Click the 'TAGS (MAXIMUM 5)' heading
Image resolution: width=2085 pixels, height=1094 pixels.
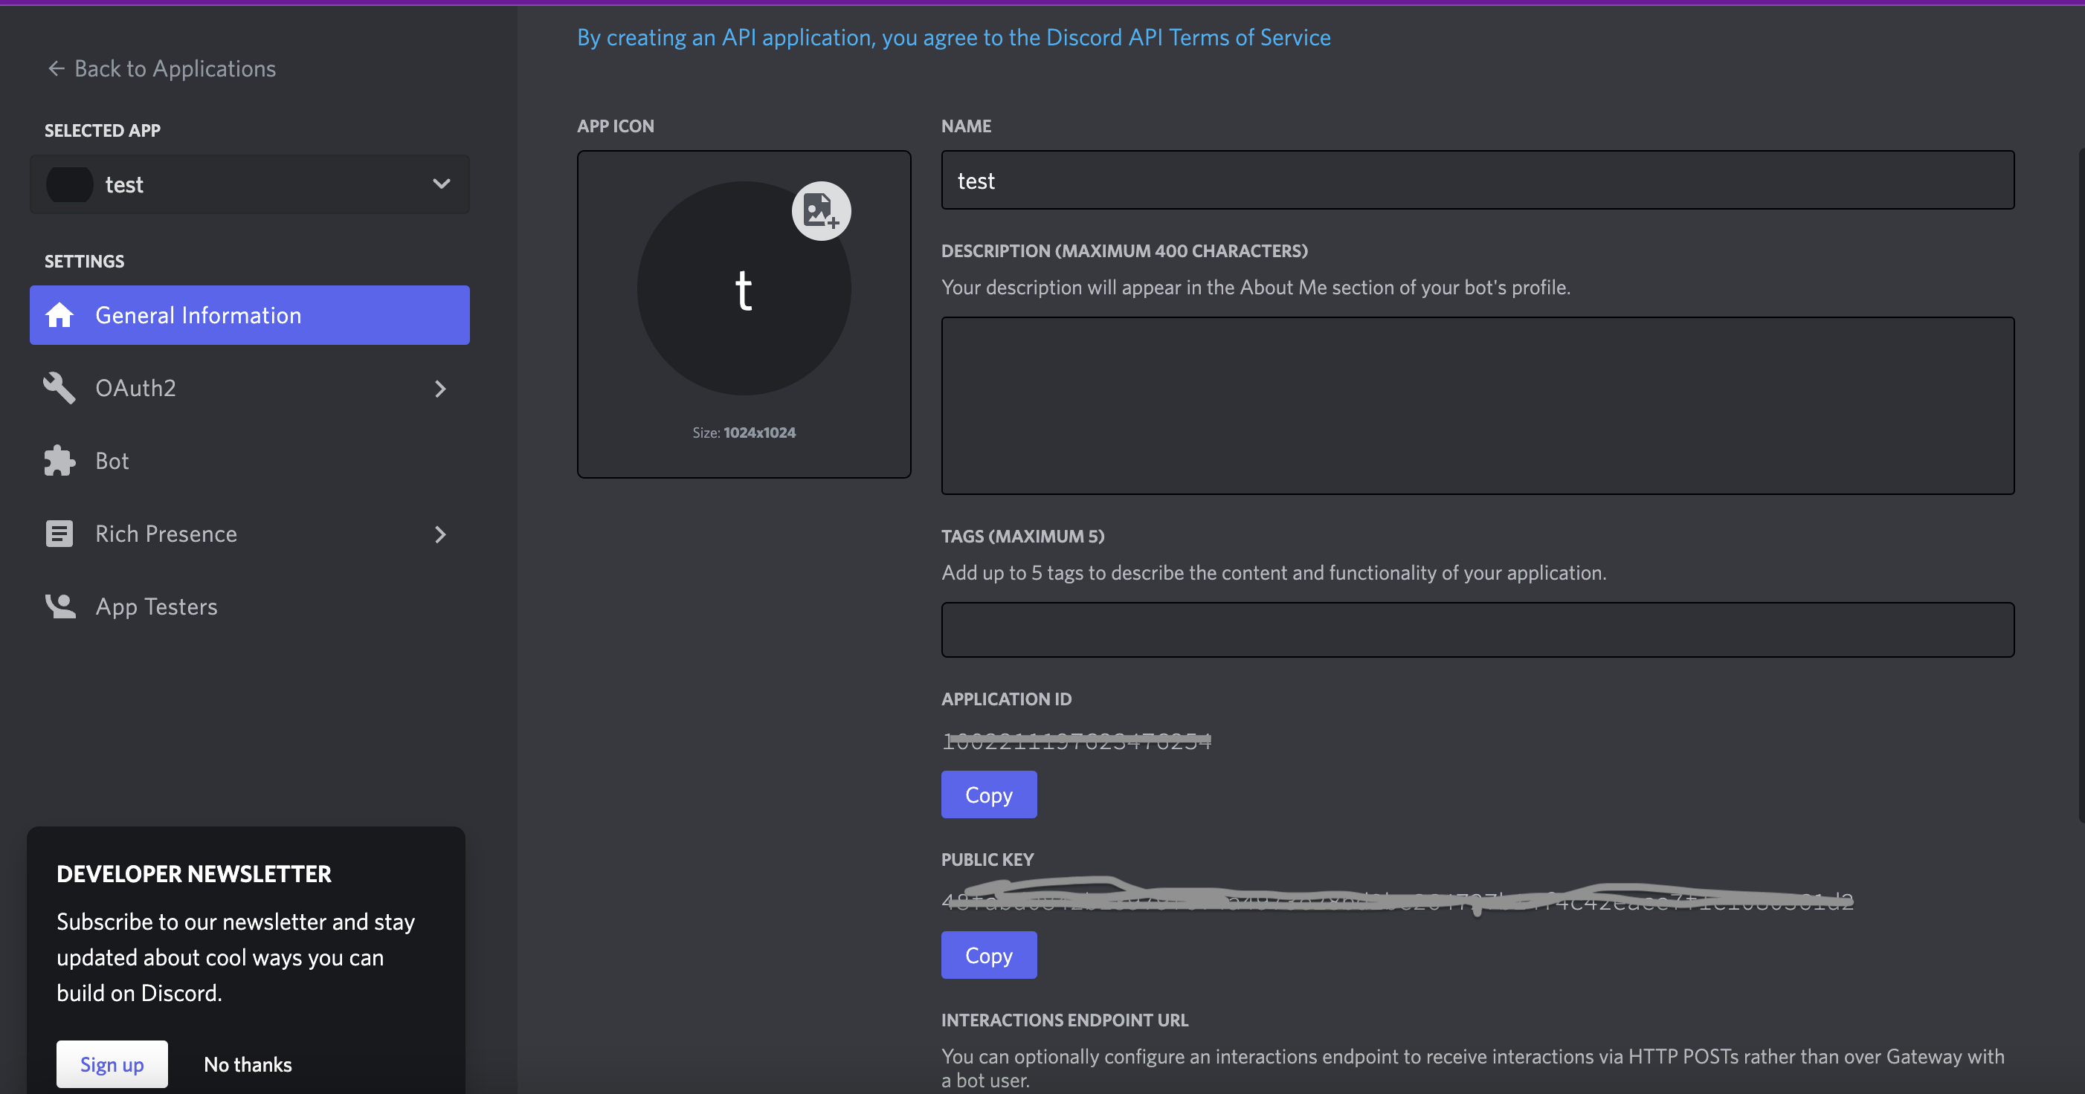(x=1022, y=536)
